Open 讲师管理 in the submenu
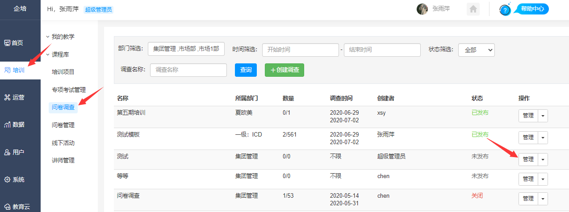The height and width of the screenshot is (212, 569). [x=63, y=160]
